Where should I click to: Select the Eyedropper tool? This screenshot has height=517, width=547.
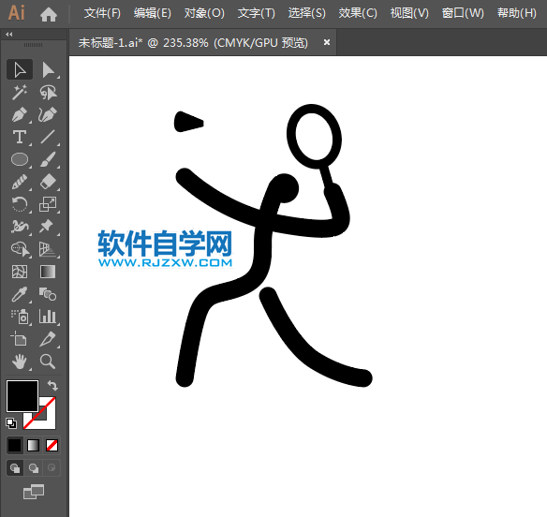click(x=20, y=294)
